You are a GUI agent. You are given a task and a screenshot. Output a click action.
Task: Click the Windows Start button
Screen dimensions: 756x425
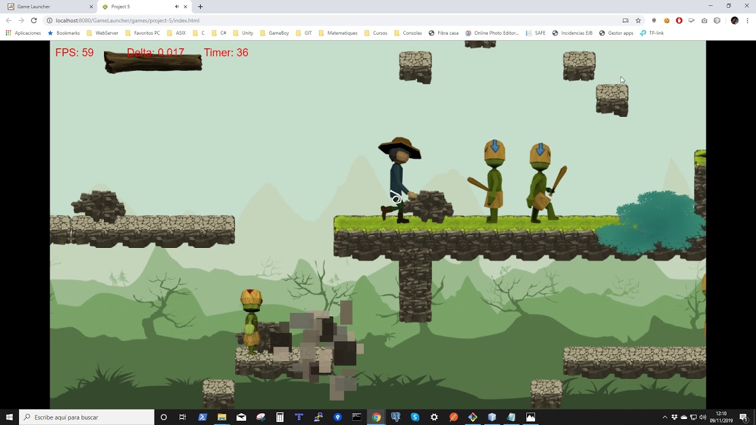tap(9, 417)
